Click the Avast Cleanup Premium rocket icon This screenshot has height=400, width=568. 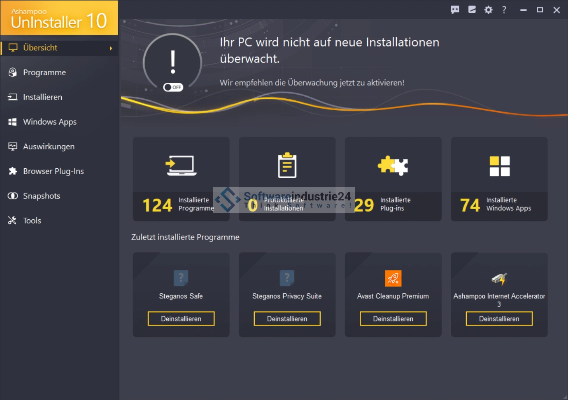393,279
